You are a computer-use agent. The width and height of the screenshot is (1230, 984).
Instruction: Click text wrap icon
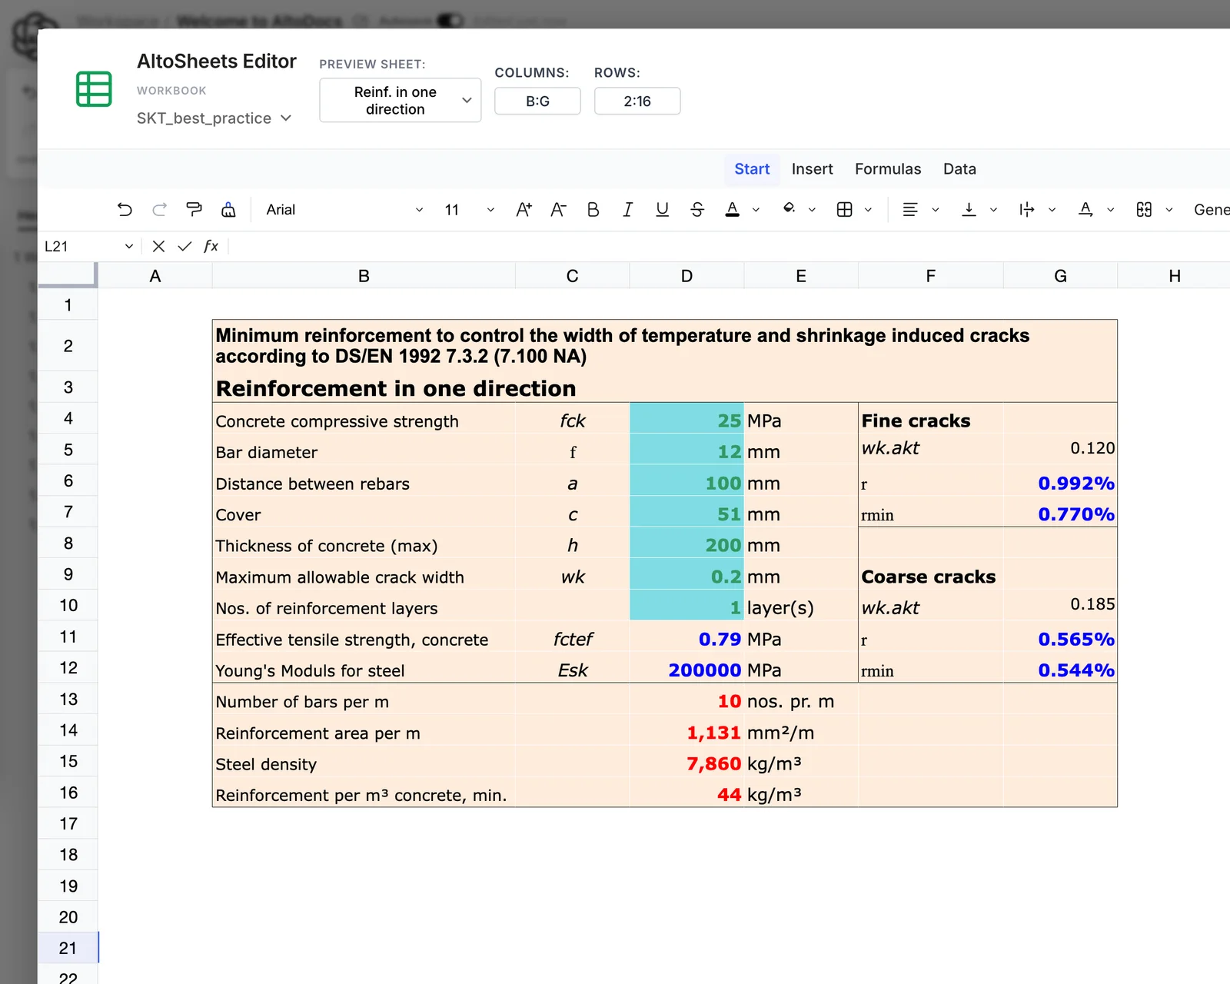click(1027, 210)
